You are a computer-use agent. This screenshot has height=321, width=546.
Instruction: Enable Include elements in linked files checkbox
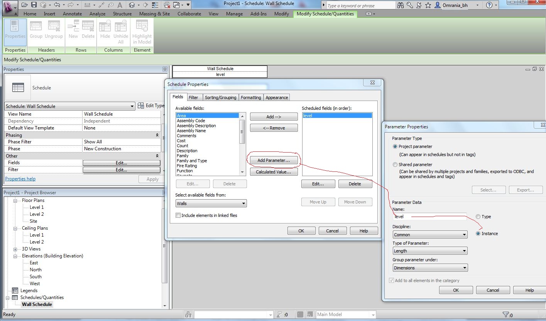click(178, 215)
